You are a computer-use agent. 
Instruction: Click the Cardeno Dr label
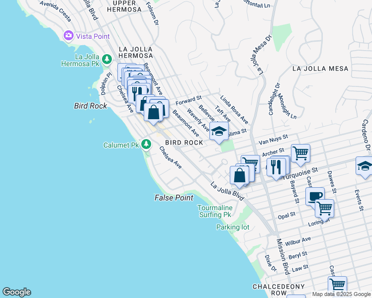pyautogui.click(x=367, y=135)
